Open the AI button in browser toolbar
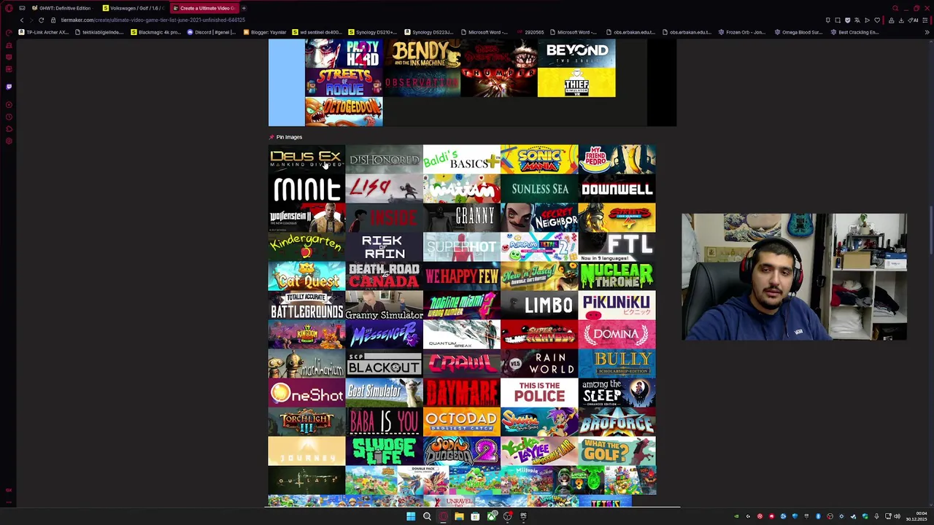 914,20
